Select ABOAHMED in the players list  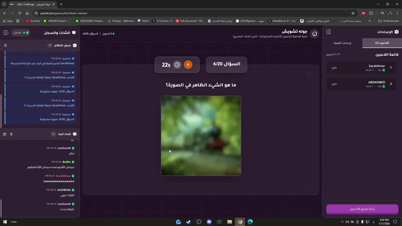361,84
